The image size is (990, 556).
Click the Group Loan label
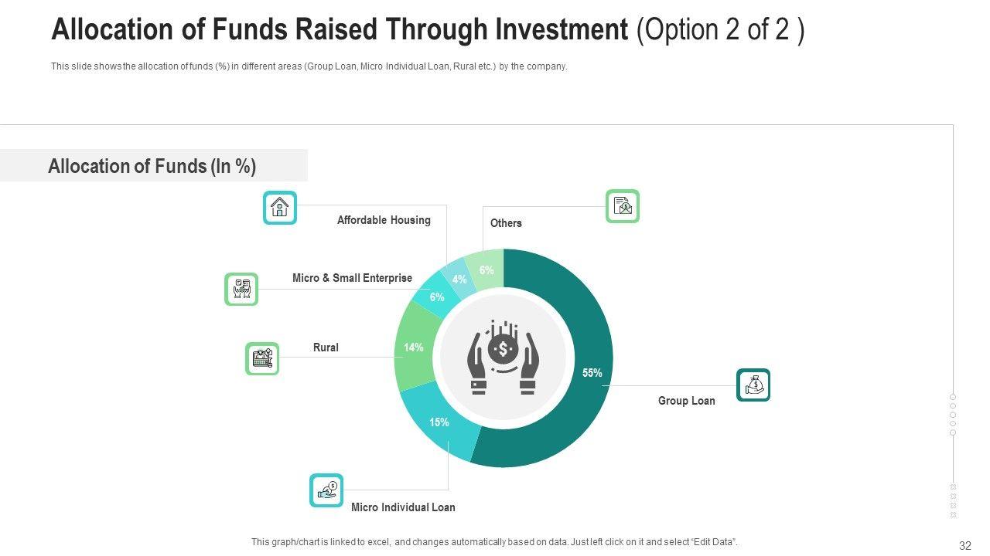[x=686, y=401]
